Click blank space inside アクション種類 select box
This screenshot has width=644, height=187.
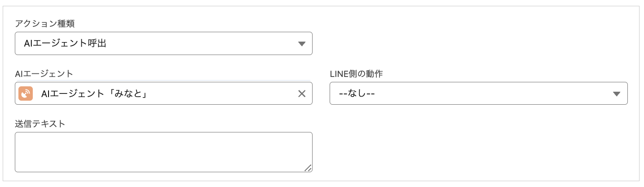(x=202, y=43)
